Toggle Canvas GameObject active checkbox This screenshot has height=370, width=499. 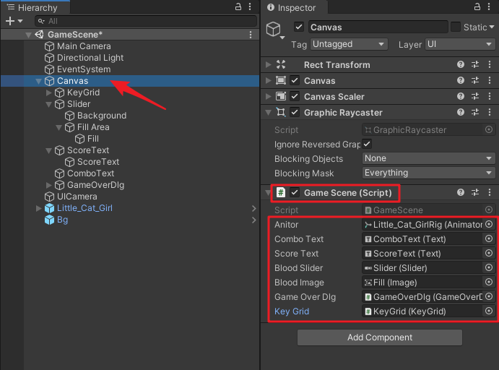click(299, 27)
